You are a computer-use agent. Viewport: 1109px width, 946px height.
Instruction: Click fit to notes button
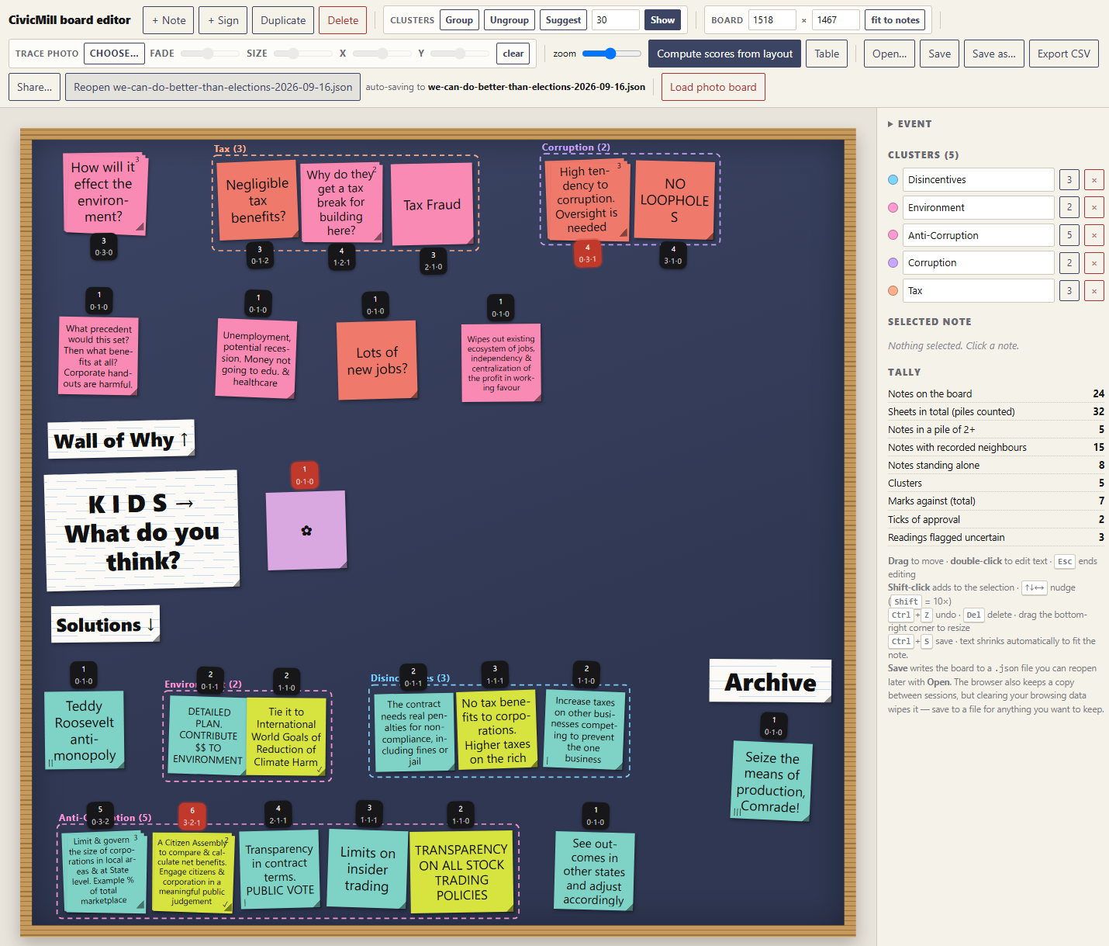click(895, 20)
